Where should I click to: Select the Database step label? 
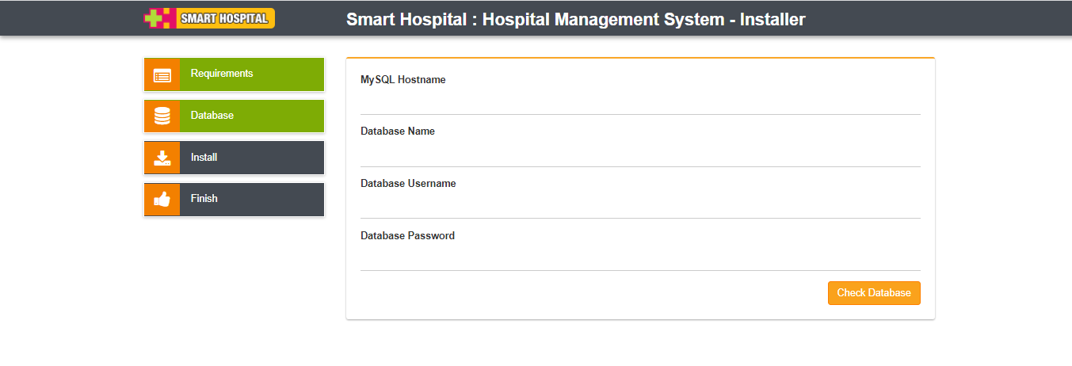[x=212, y=116]
